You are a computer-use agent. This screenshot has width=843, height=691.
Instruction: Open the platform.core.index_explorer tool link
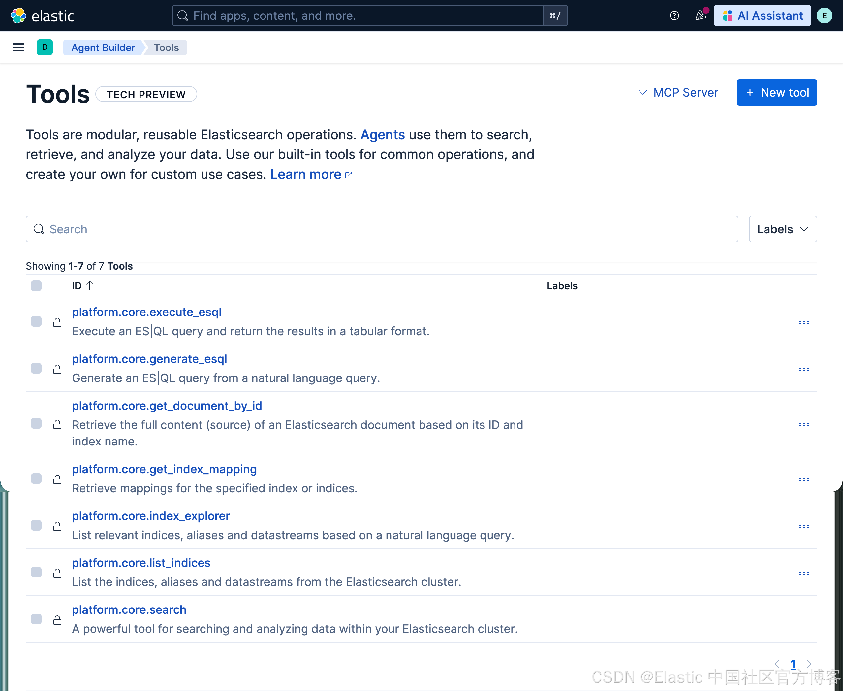pos(151,516)
